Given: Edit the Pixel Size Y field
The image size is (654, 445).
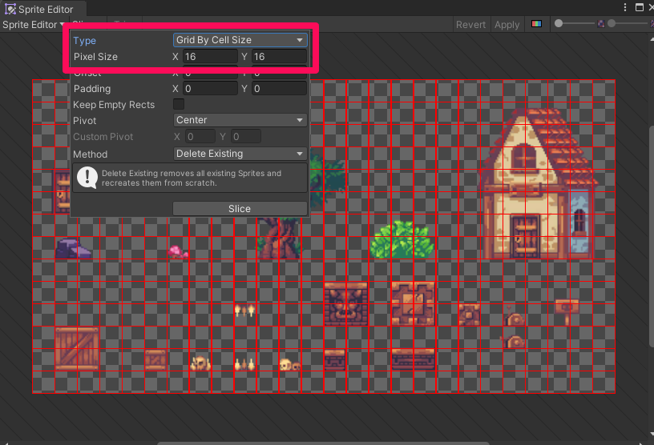Looking at the screenshot, I should point(280,57).
